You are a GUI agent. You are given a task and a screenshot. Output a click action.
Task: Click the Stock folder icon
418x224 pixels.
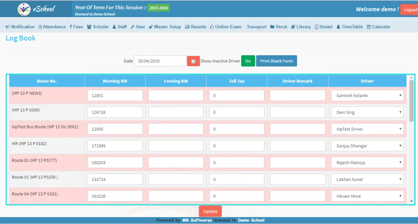272,27
